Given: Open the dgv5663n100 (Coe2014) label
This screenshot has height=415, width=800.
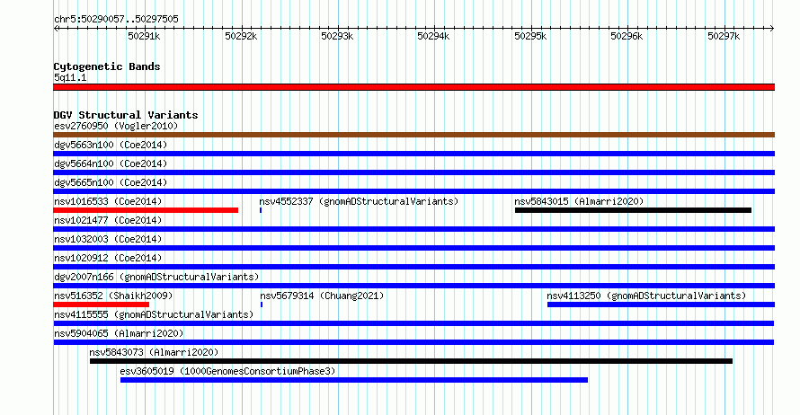Looking at the screenshot, I should point(111,145).
